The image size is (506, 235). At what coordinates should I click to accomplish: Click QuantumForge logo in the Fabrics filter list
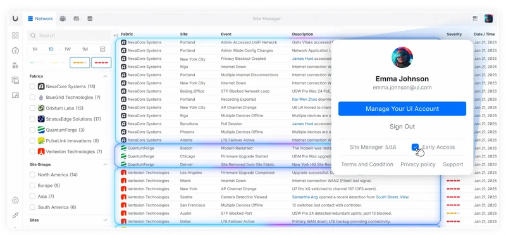click(41, 130)
